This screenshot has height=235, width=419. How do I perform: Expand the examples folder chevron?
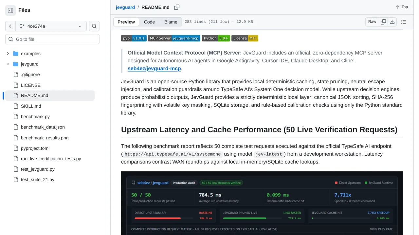point(8,54)
